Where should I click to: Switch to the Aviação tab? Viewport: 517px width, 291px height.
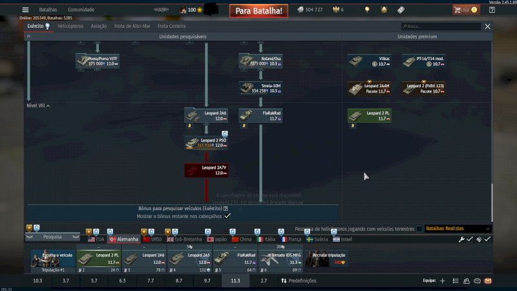tap(99, 27)
